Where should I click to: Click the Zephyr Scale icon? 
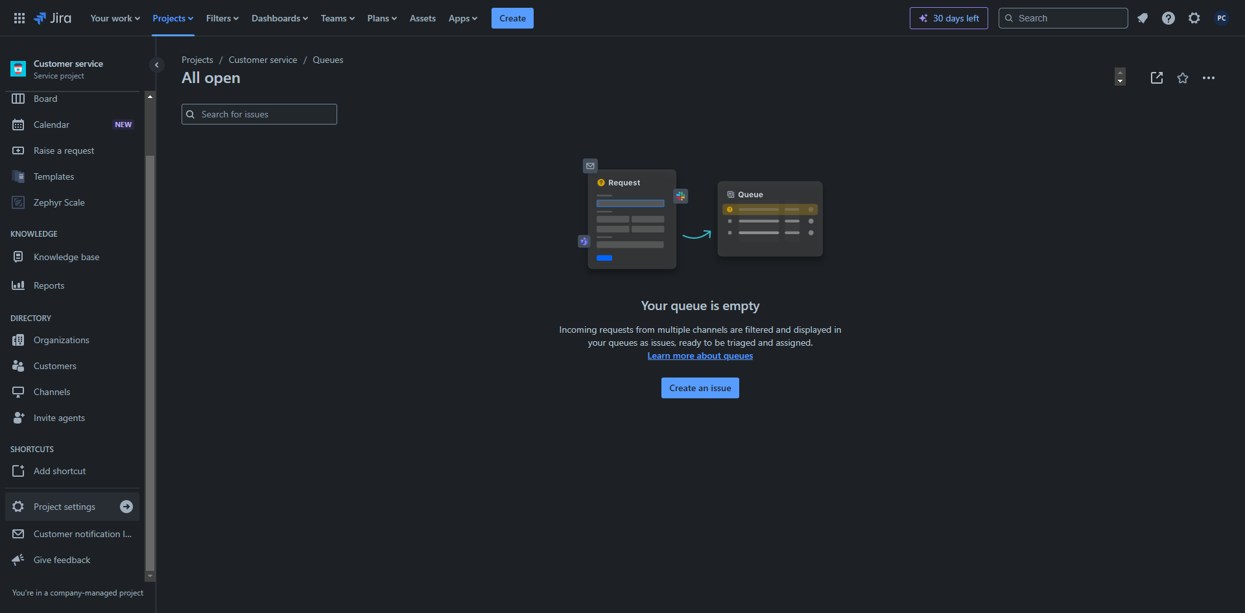18,202
